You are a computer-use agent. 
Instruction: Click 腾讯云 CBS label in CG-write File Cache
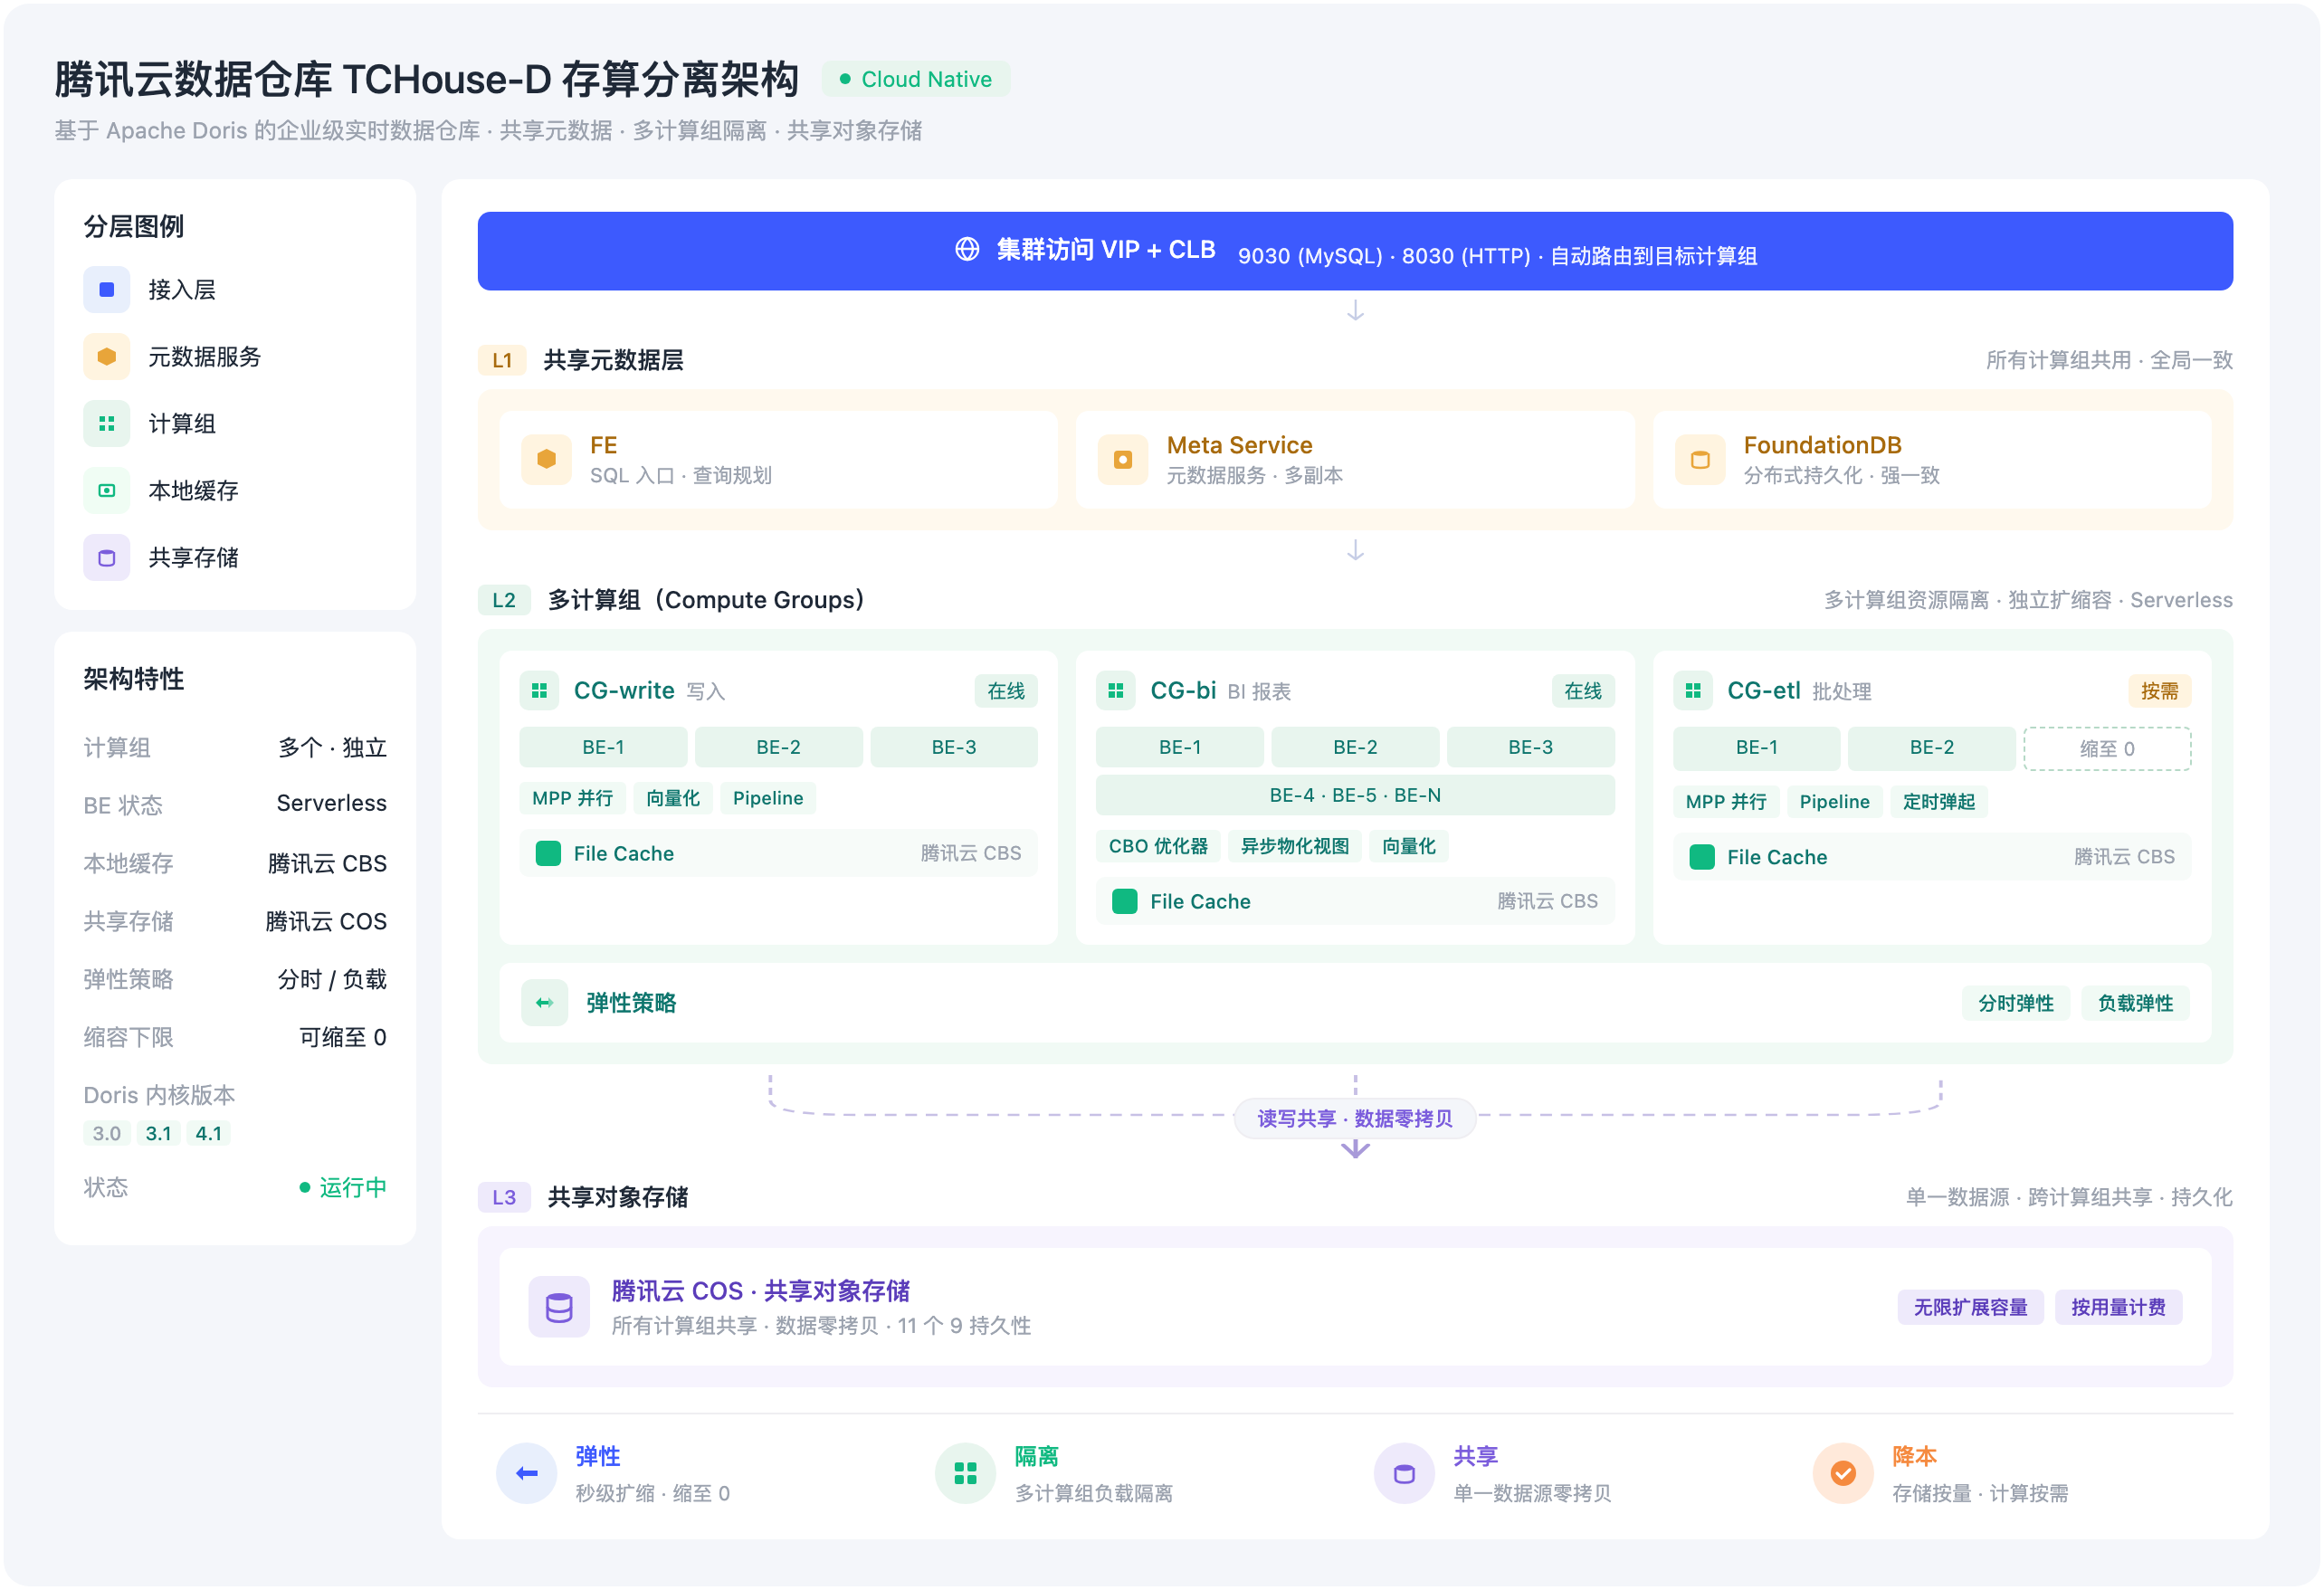971,854
